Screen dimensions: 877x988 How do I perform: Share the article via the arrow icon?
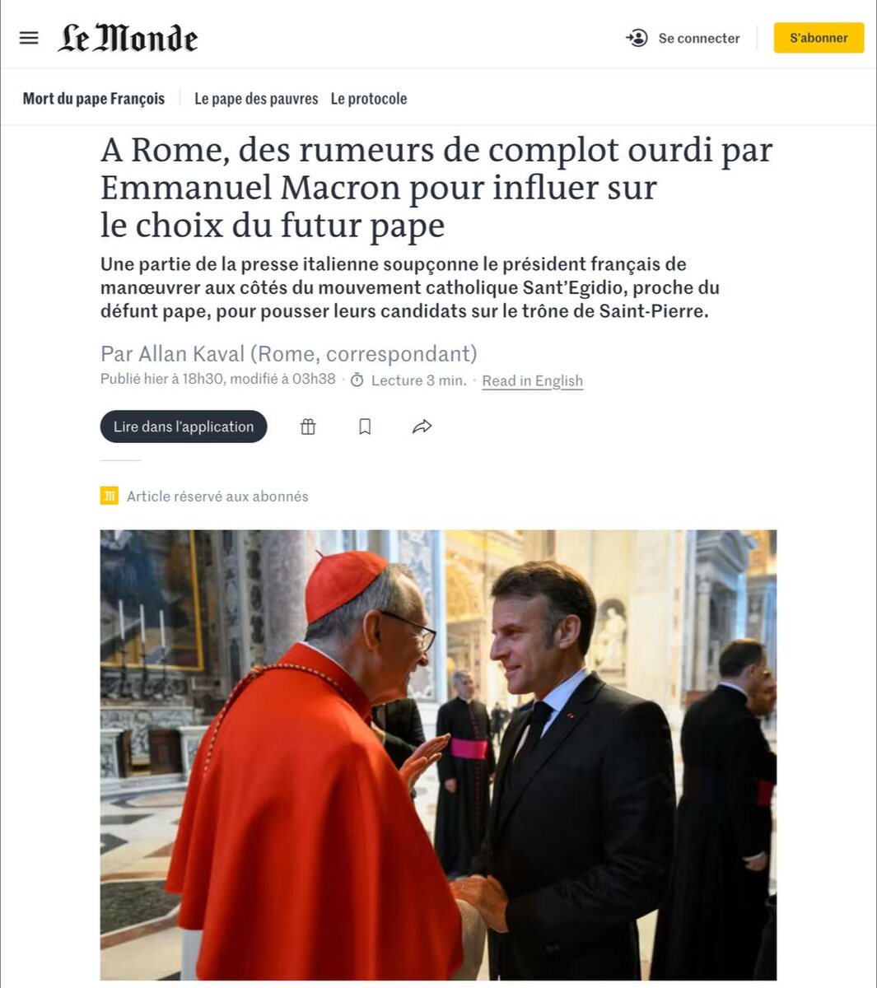(x=422, y=426)
